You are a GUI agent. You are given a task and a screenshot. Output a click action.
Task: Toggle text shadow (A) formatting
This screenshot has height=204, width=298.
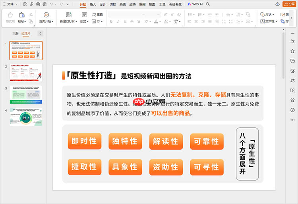point(132,21)
